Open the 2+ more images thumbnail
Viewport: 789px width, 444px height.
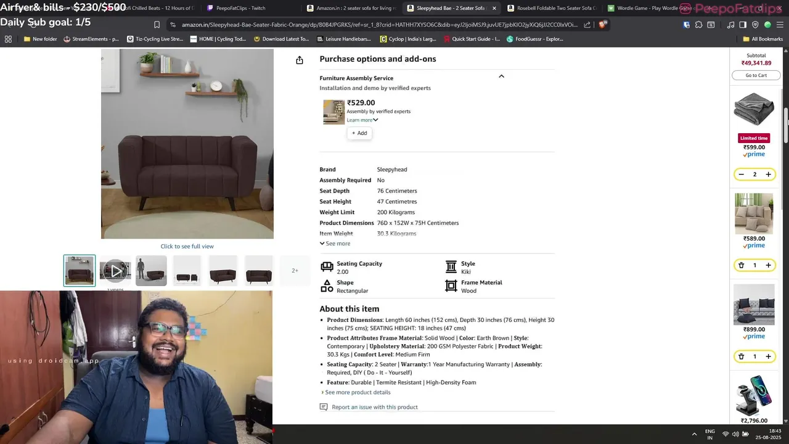[295, 271]
